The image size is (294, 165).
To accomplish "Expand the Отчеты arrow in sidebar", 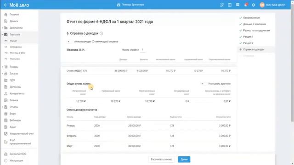I will [x=2, y=107].
